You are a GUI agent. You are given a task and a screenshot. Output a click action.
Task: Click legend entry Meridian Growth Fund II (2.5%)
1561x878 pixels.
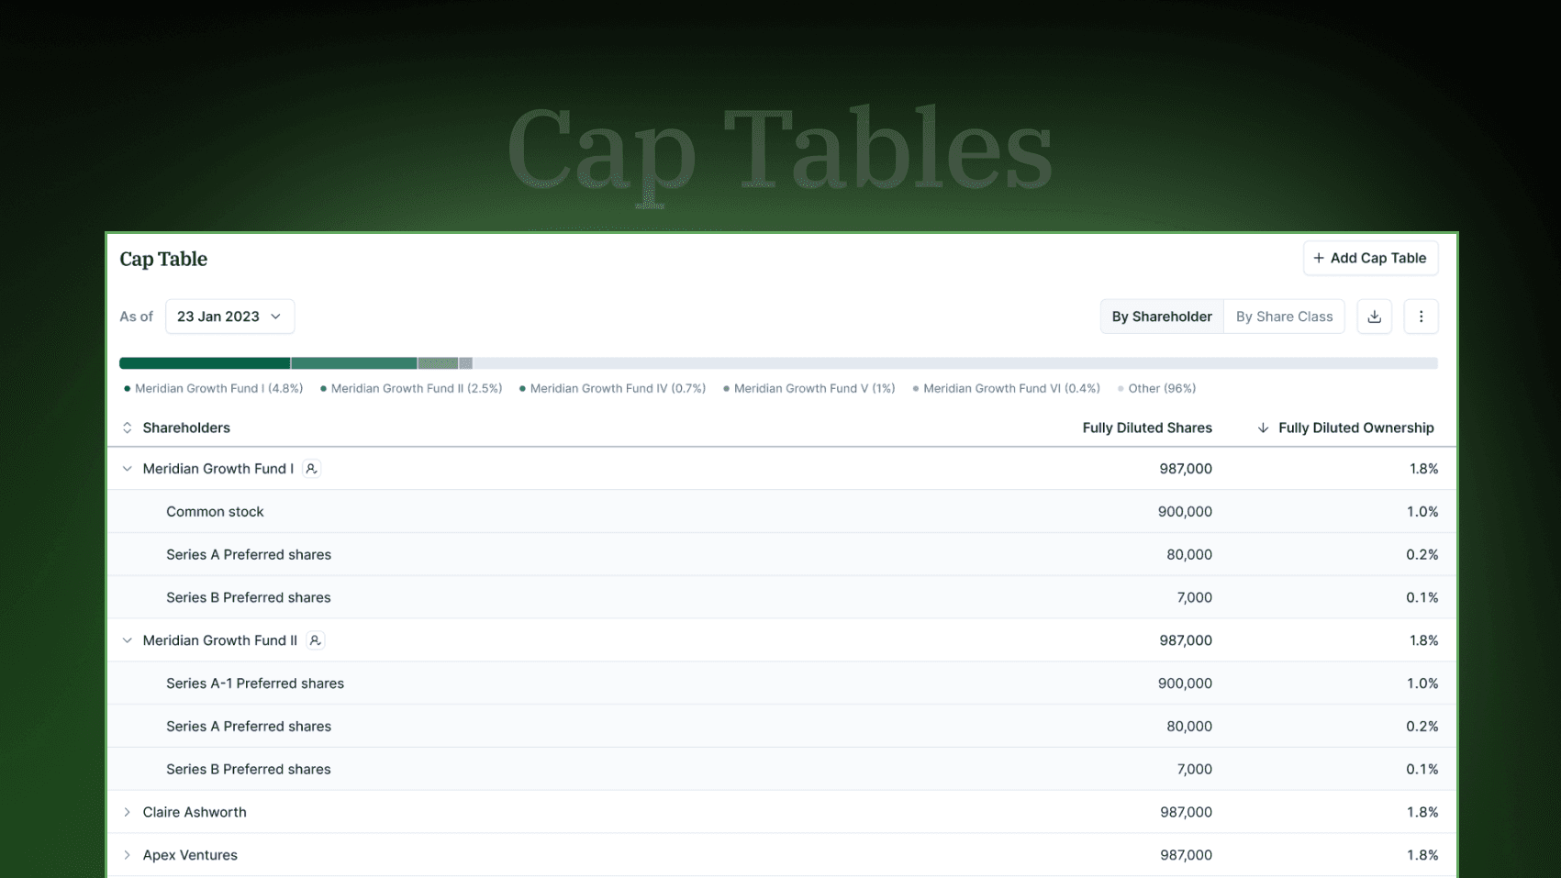411,388
